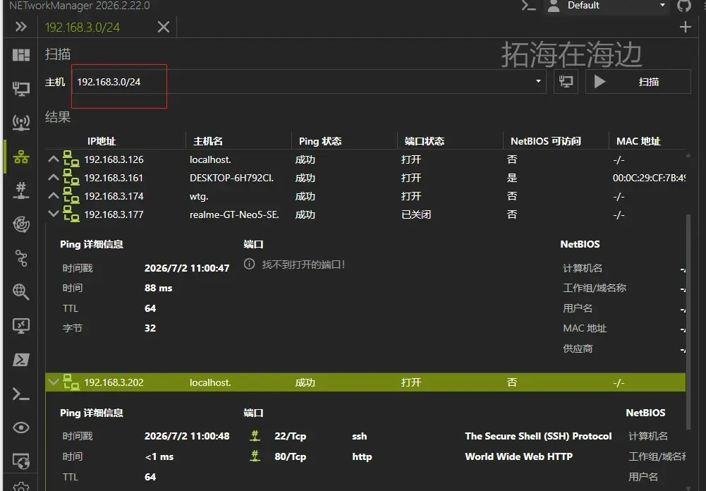Open Traceroute from the sidebar
706x491 pixels.
20,258
